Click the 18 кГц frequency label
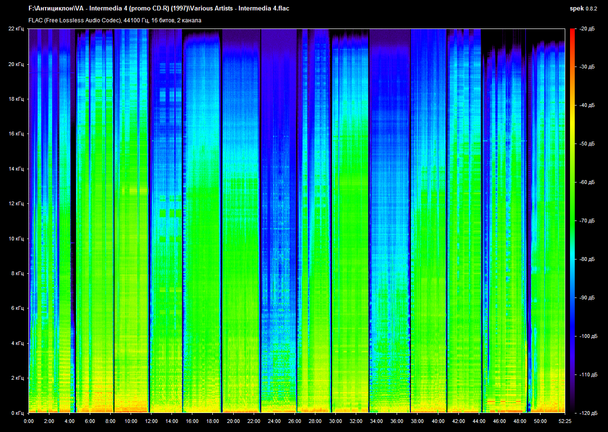 (x=16, y=99)
